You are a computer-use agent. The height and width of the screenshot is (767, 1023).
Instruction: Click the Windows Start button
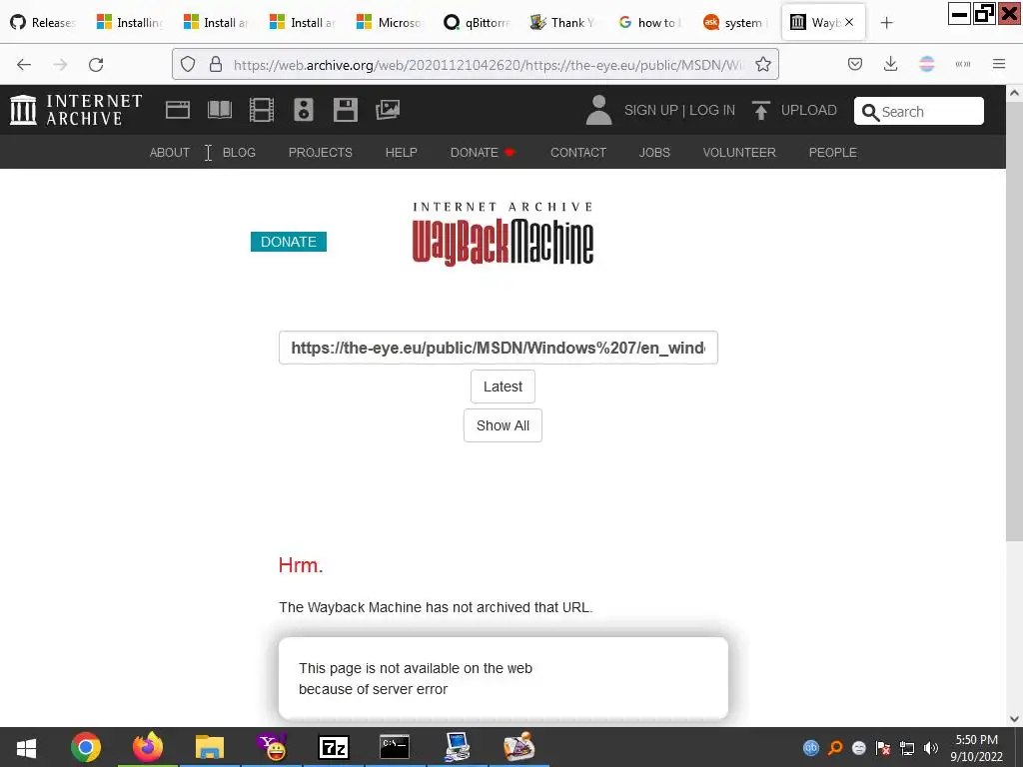pyautogui.click(x=26, y=748)
